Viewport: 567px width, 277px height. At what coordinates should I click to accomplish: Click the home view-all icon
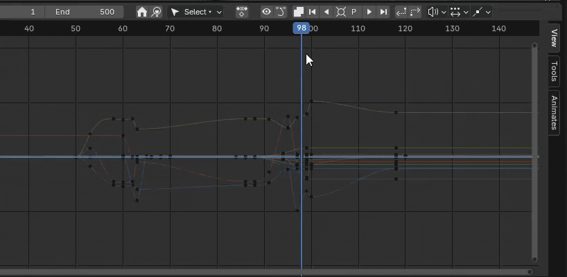pyautogui.click(x=142, y=12)
